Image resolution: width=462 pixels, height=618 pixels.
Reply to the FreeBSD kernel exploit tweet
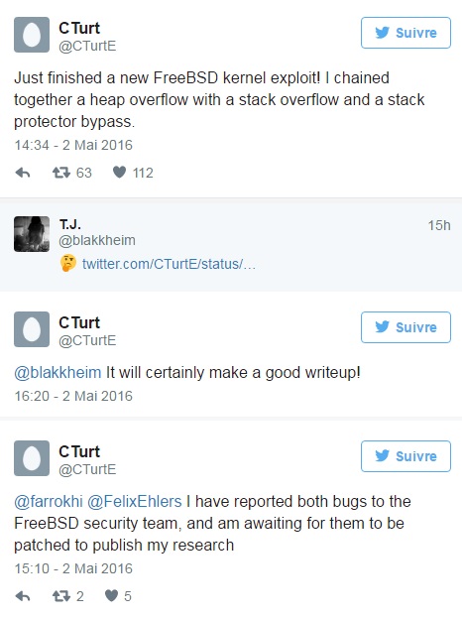tap(23, 173)
